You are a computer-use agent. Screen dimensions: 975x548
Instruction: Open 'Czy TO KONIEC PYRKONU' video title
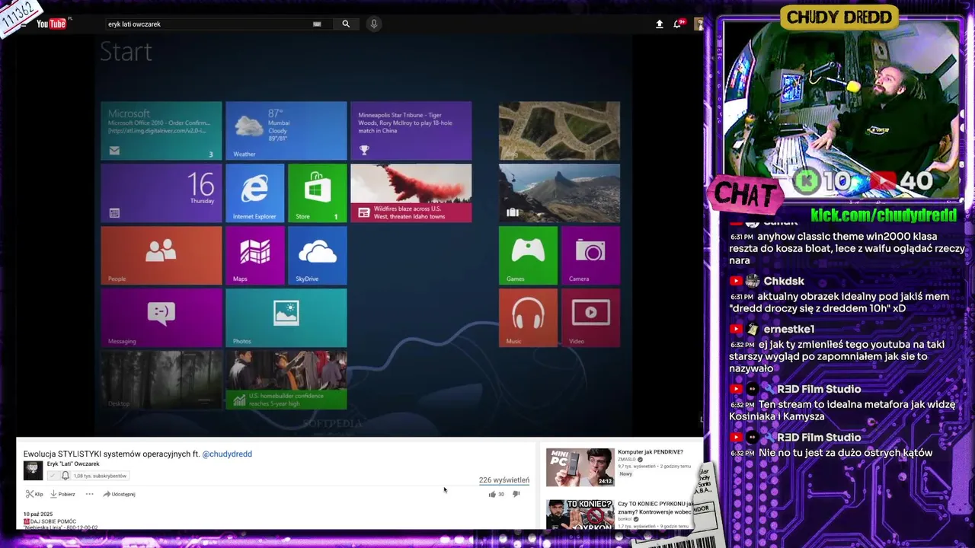[655, 507]
